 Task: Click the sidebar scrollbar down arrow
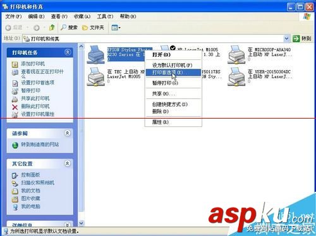81,223
